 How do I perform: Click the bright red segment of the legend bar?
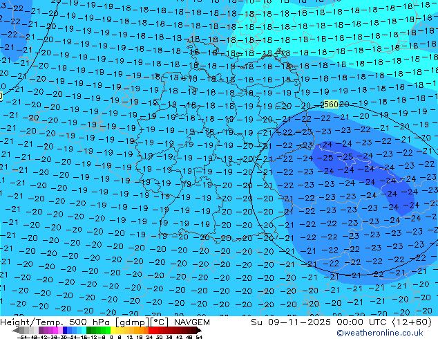click(151, 330)
